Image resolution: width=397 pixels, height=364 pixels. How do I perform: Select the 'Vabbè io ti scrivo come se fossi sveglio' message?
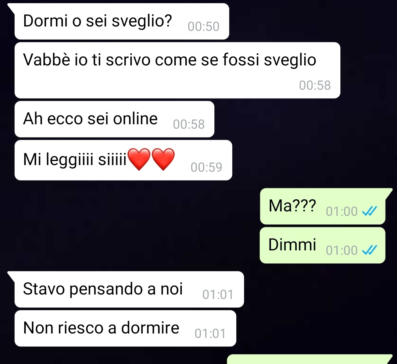coord(177,70)
